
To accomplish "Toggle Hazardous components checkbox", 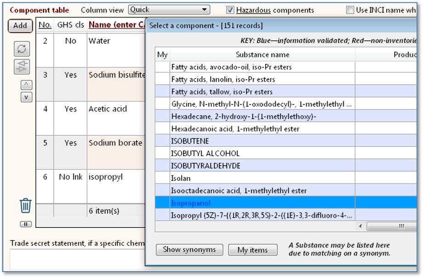I will pos(230,10).
